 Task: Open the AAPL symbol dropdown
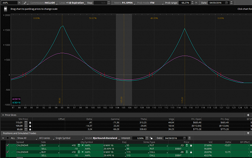[19, 3]
